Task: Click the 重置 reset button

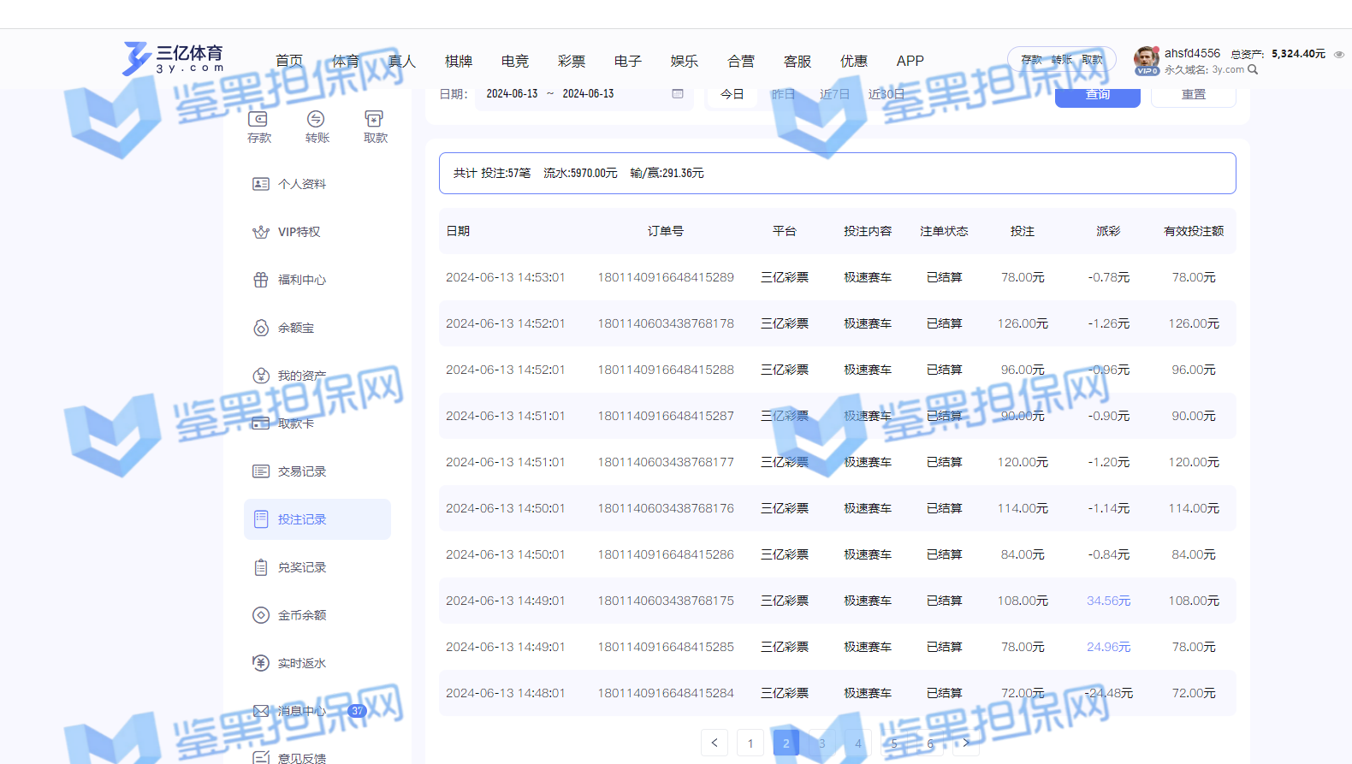Action: tap(1193, 95)
